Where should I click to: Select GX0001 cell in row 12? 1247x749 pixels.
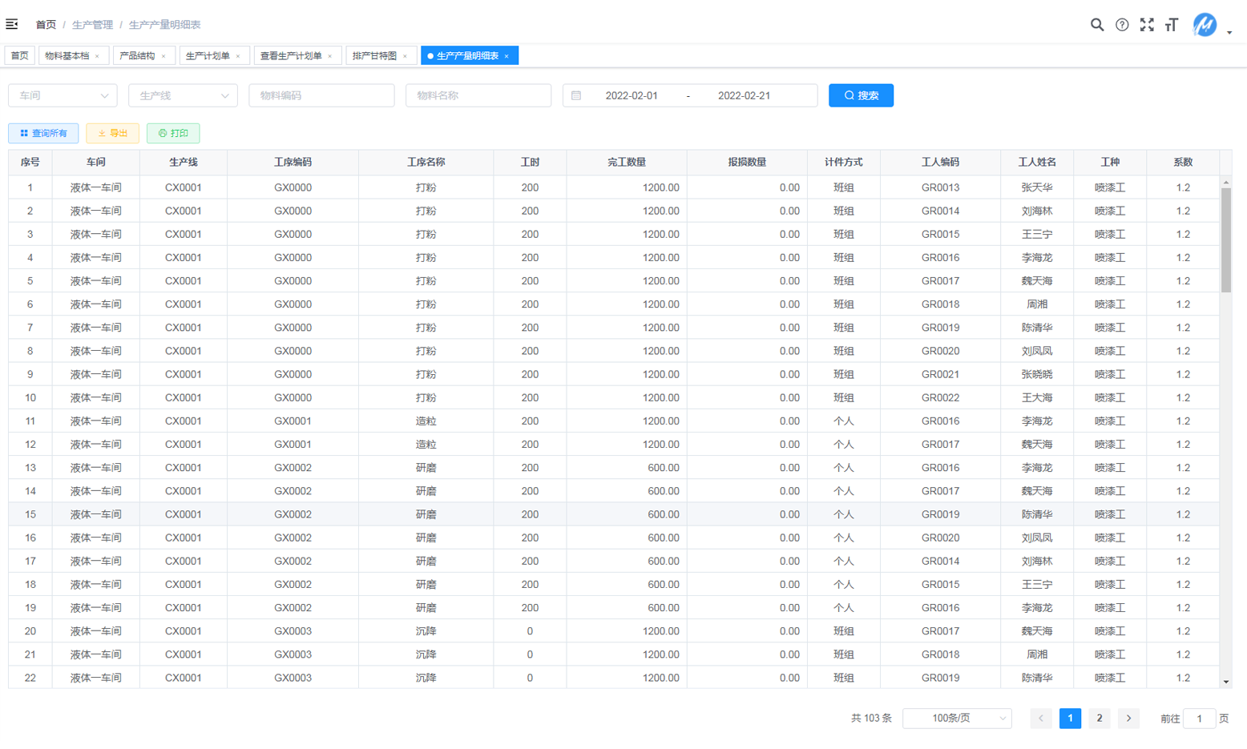pos(293,444)
